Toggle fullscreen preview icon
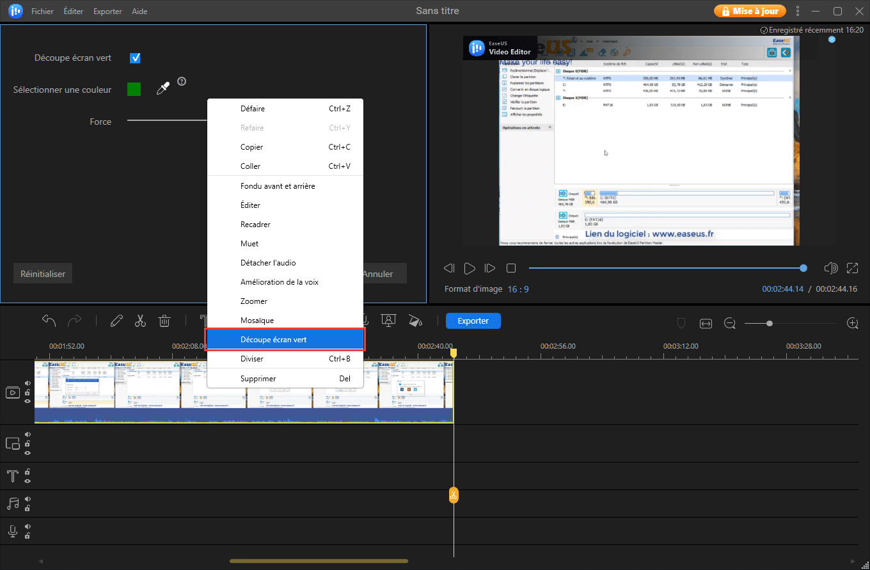Viewport: 870px width, 570px height. (852, 268)
